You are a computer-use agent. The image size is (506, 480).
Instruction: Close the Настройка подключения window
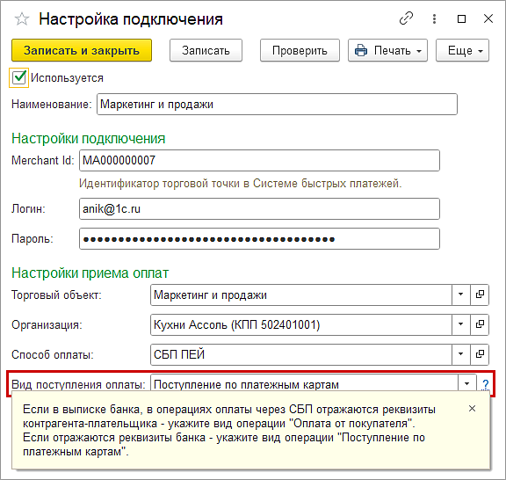tap(488, 18)
